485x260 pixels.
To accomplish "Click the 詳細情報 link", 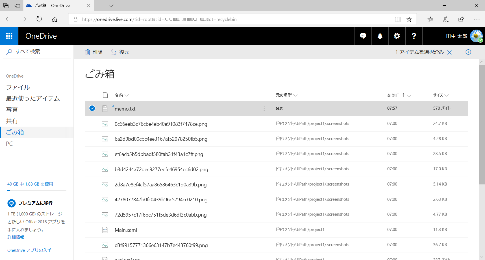I will (x=16, y=237).
